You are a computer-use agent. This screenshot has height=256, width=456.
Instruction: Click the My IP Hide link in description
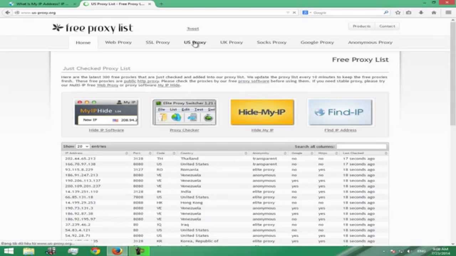coord(169,85)
